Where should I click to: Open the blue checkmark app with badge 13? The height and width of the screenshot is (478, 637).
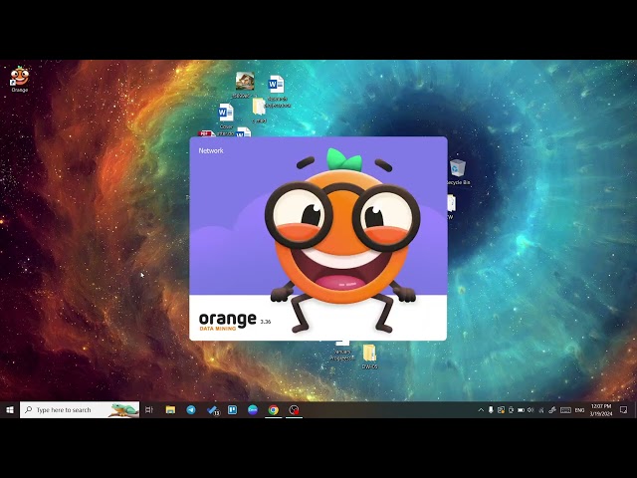(x=212, y=410)
